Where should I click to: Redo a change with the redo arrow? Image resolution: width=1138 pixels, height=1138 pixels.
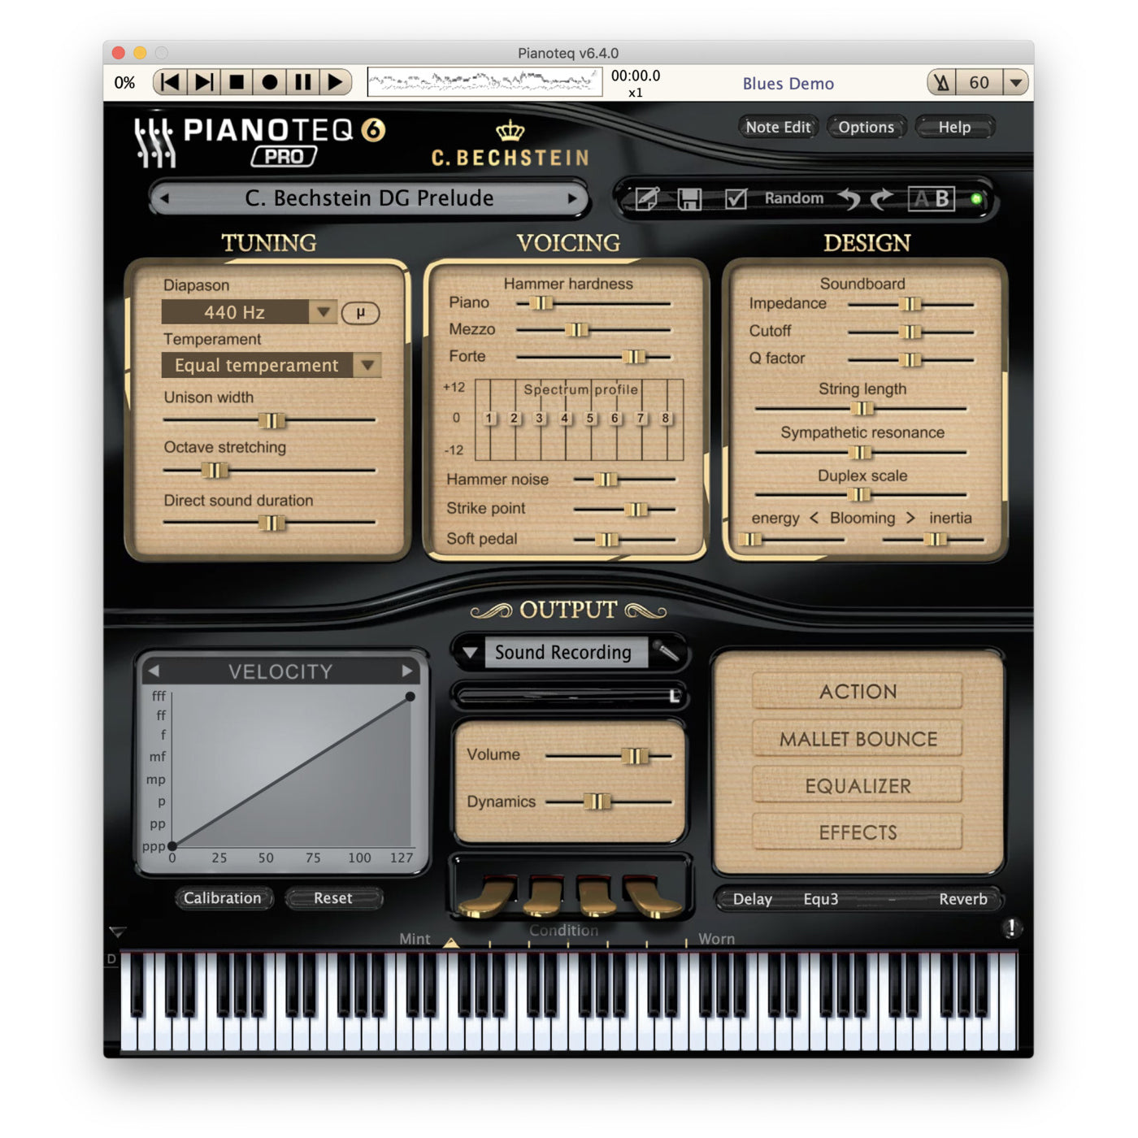coord(880,199)
